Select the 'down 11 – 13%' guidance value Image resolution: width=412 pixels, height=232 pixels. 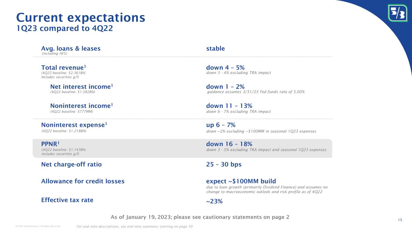[229, 106]
